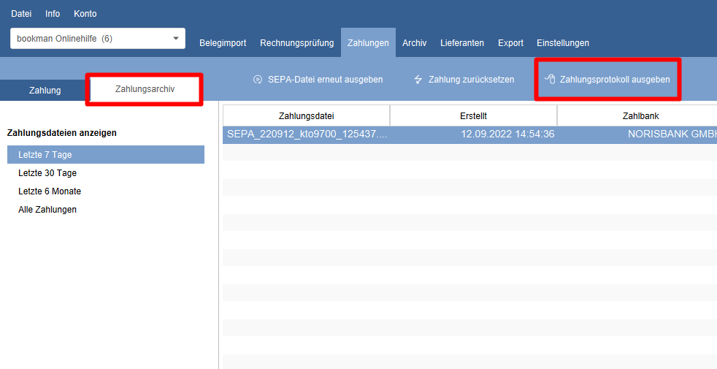Click the mouse icon for Zahlungsprotokoll ausgeben
Viewport: 717px width, 369px height.
tap(550, 79)
